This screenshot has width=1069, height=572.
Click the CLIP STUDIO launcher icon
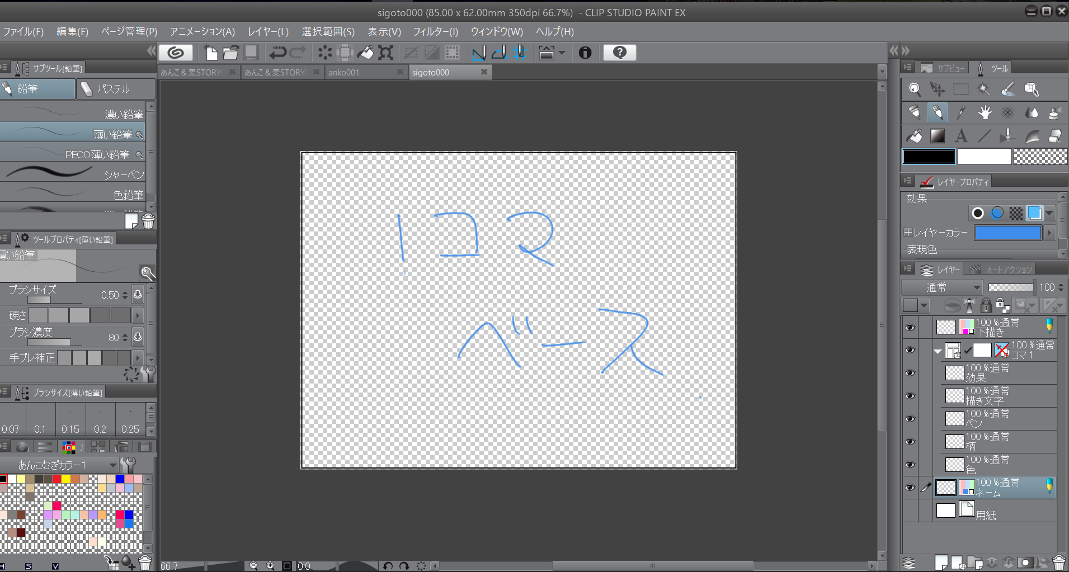pyautogui.click(x=176, y=53)
